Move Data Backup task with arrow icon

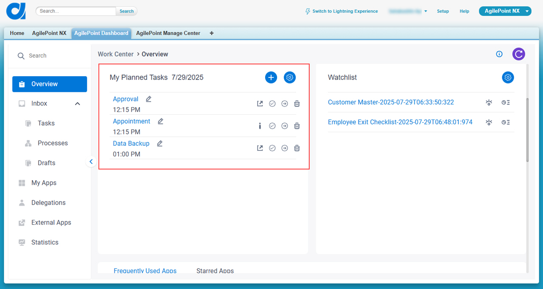click(x=285, y=148)
